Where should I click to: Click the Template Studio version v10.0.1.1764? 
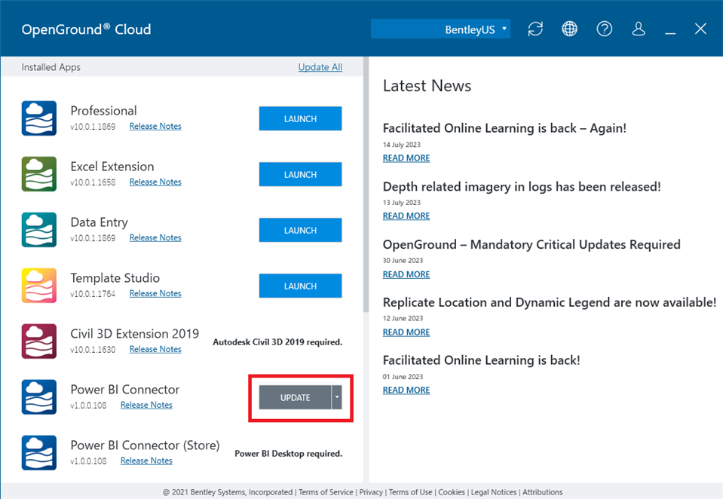point(93,294)
